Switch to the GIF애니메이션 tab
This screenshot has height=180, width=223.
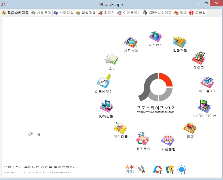pyautogui.click(x=158, y=13)
